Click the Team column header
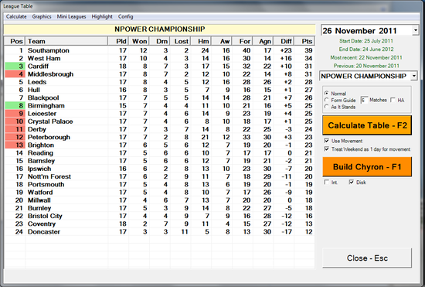 [x=66, y=41]
